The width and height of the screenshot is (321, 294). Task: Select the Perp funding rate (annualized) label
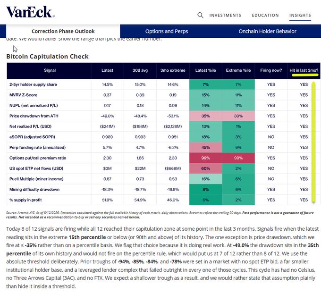pyautogui.click(x=37, y=148)
